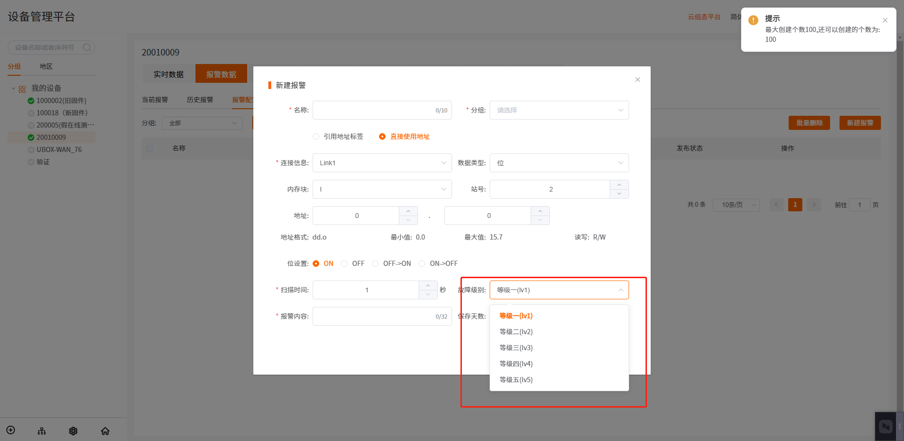Click the warning icon in the 提示 notification
Screen dimensions: 904x441
point(753,20)
